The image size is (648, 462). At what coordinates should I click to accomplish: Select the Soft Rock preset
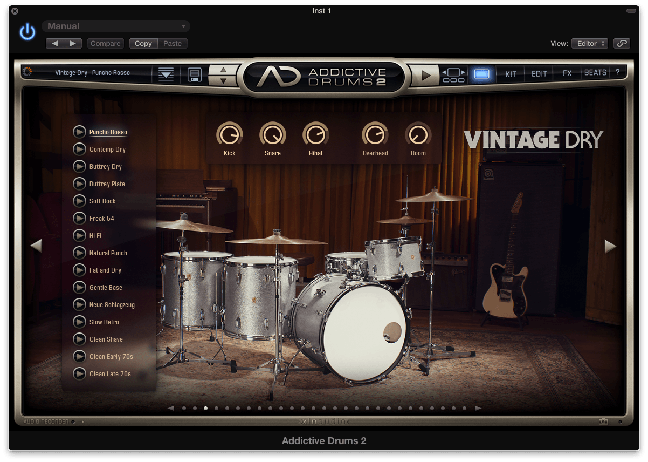(x=103, y=201)
